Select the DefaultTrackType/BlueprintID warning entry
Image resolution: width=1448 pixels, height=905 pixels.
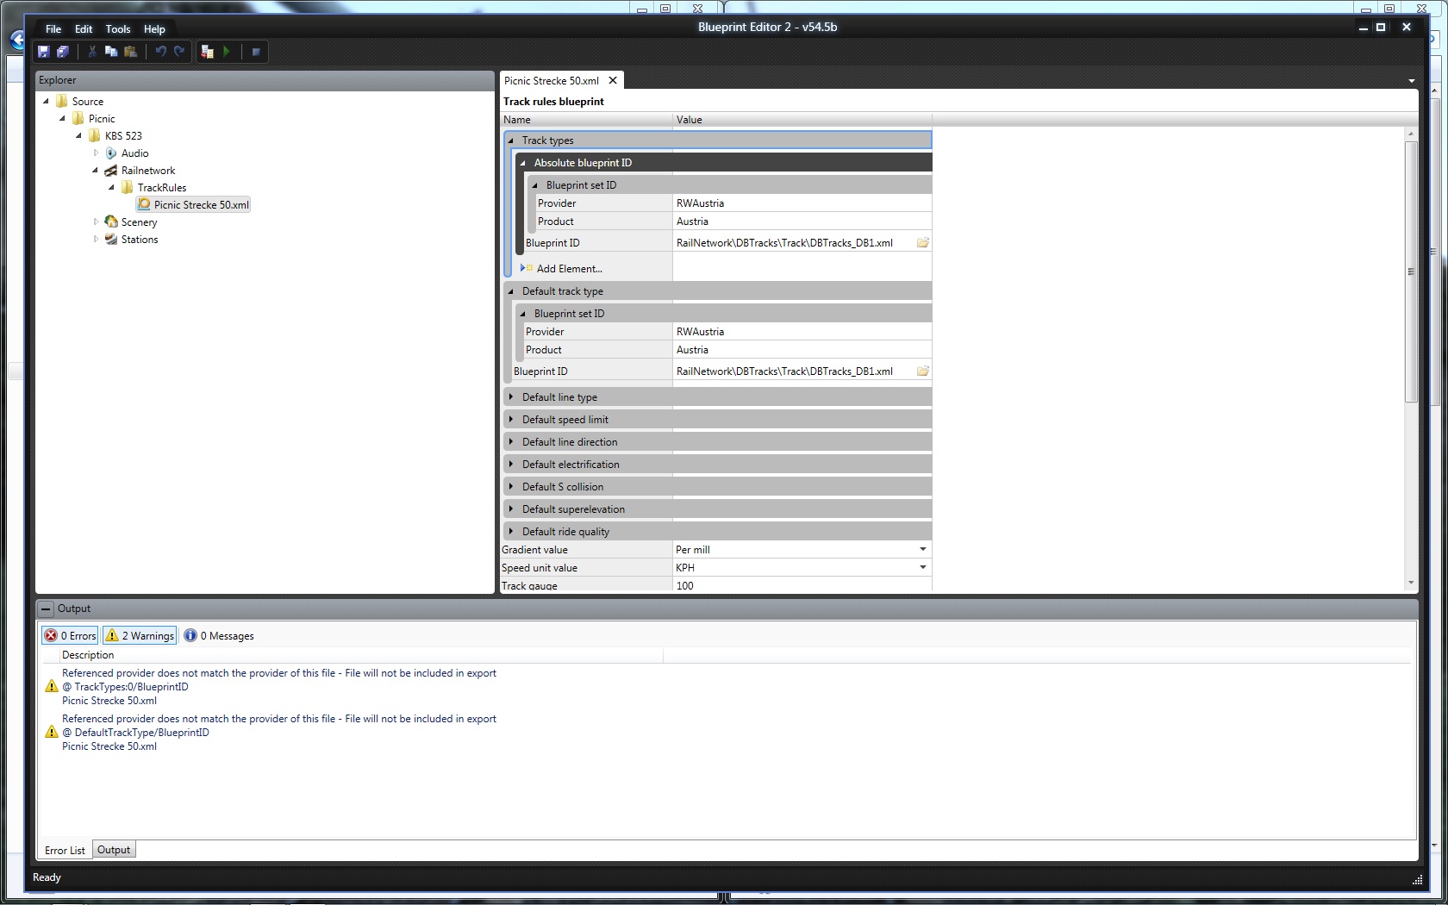[x=279, y=733]
